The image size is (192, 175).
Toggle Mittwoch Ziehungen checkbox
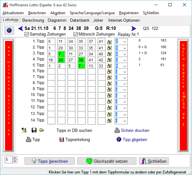[x=75, y=34]
